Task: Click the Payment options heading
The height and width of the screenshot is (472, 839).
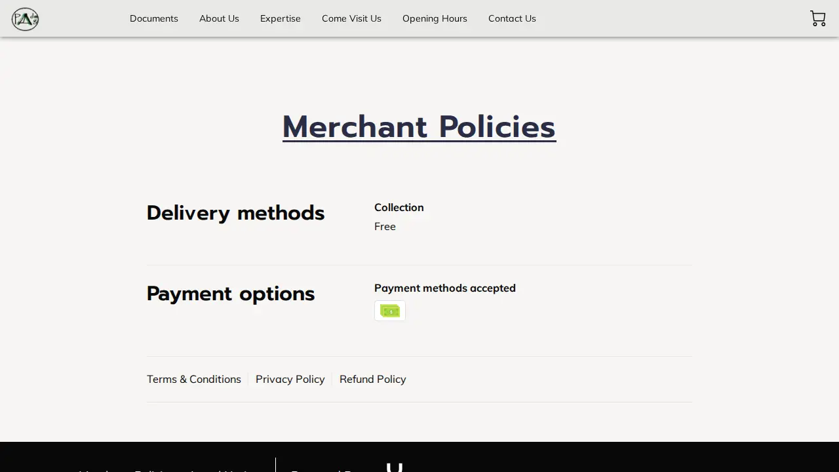Action: point(231,293)
